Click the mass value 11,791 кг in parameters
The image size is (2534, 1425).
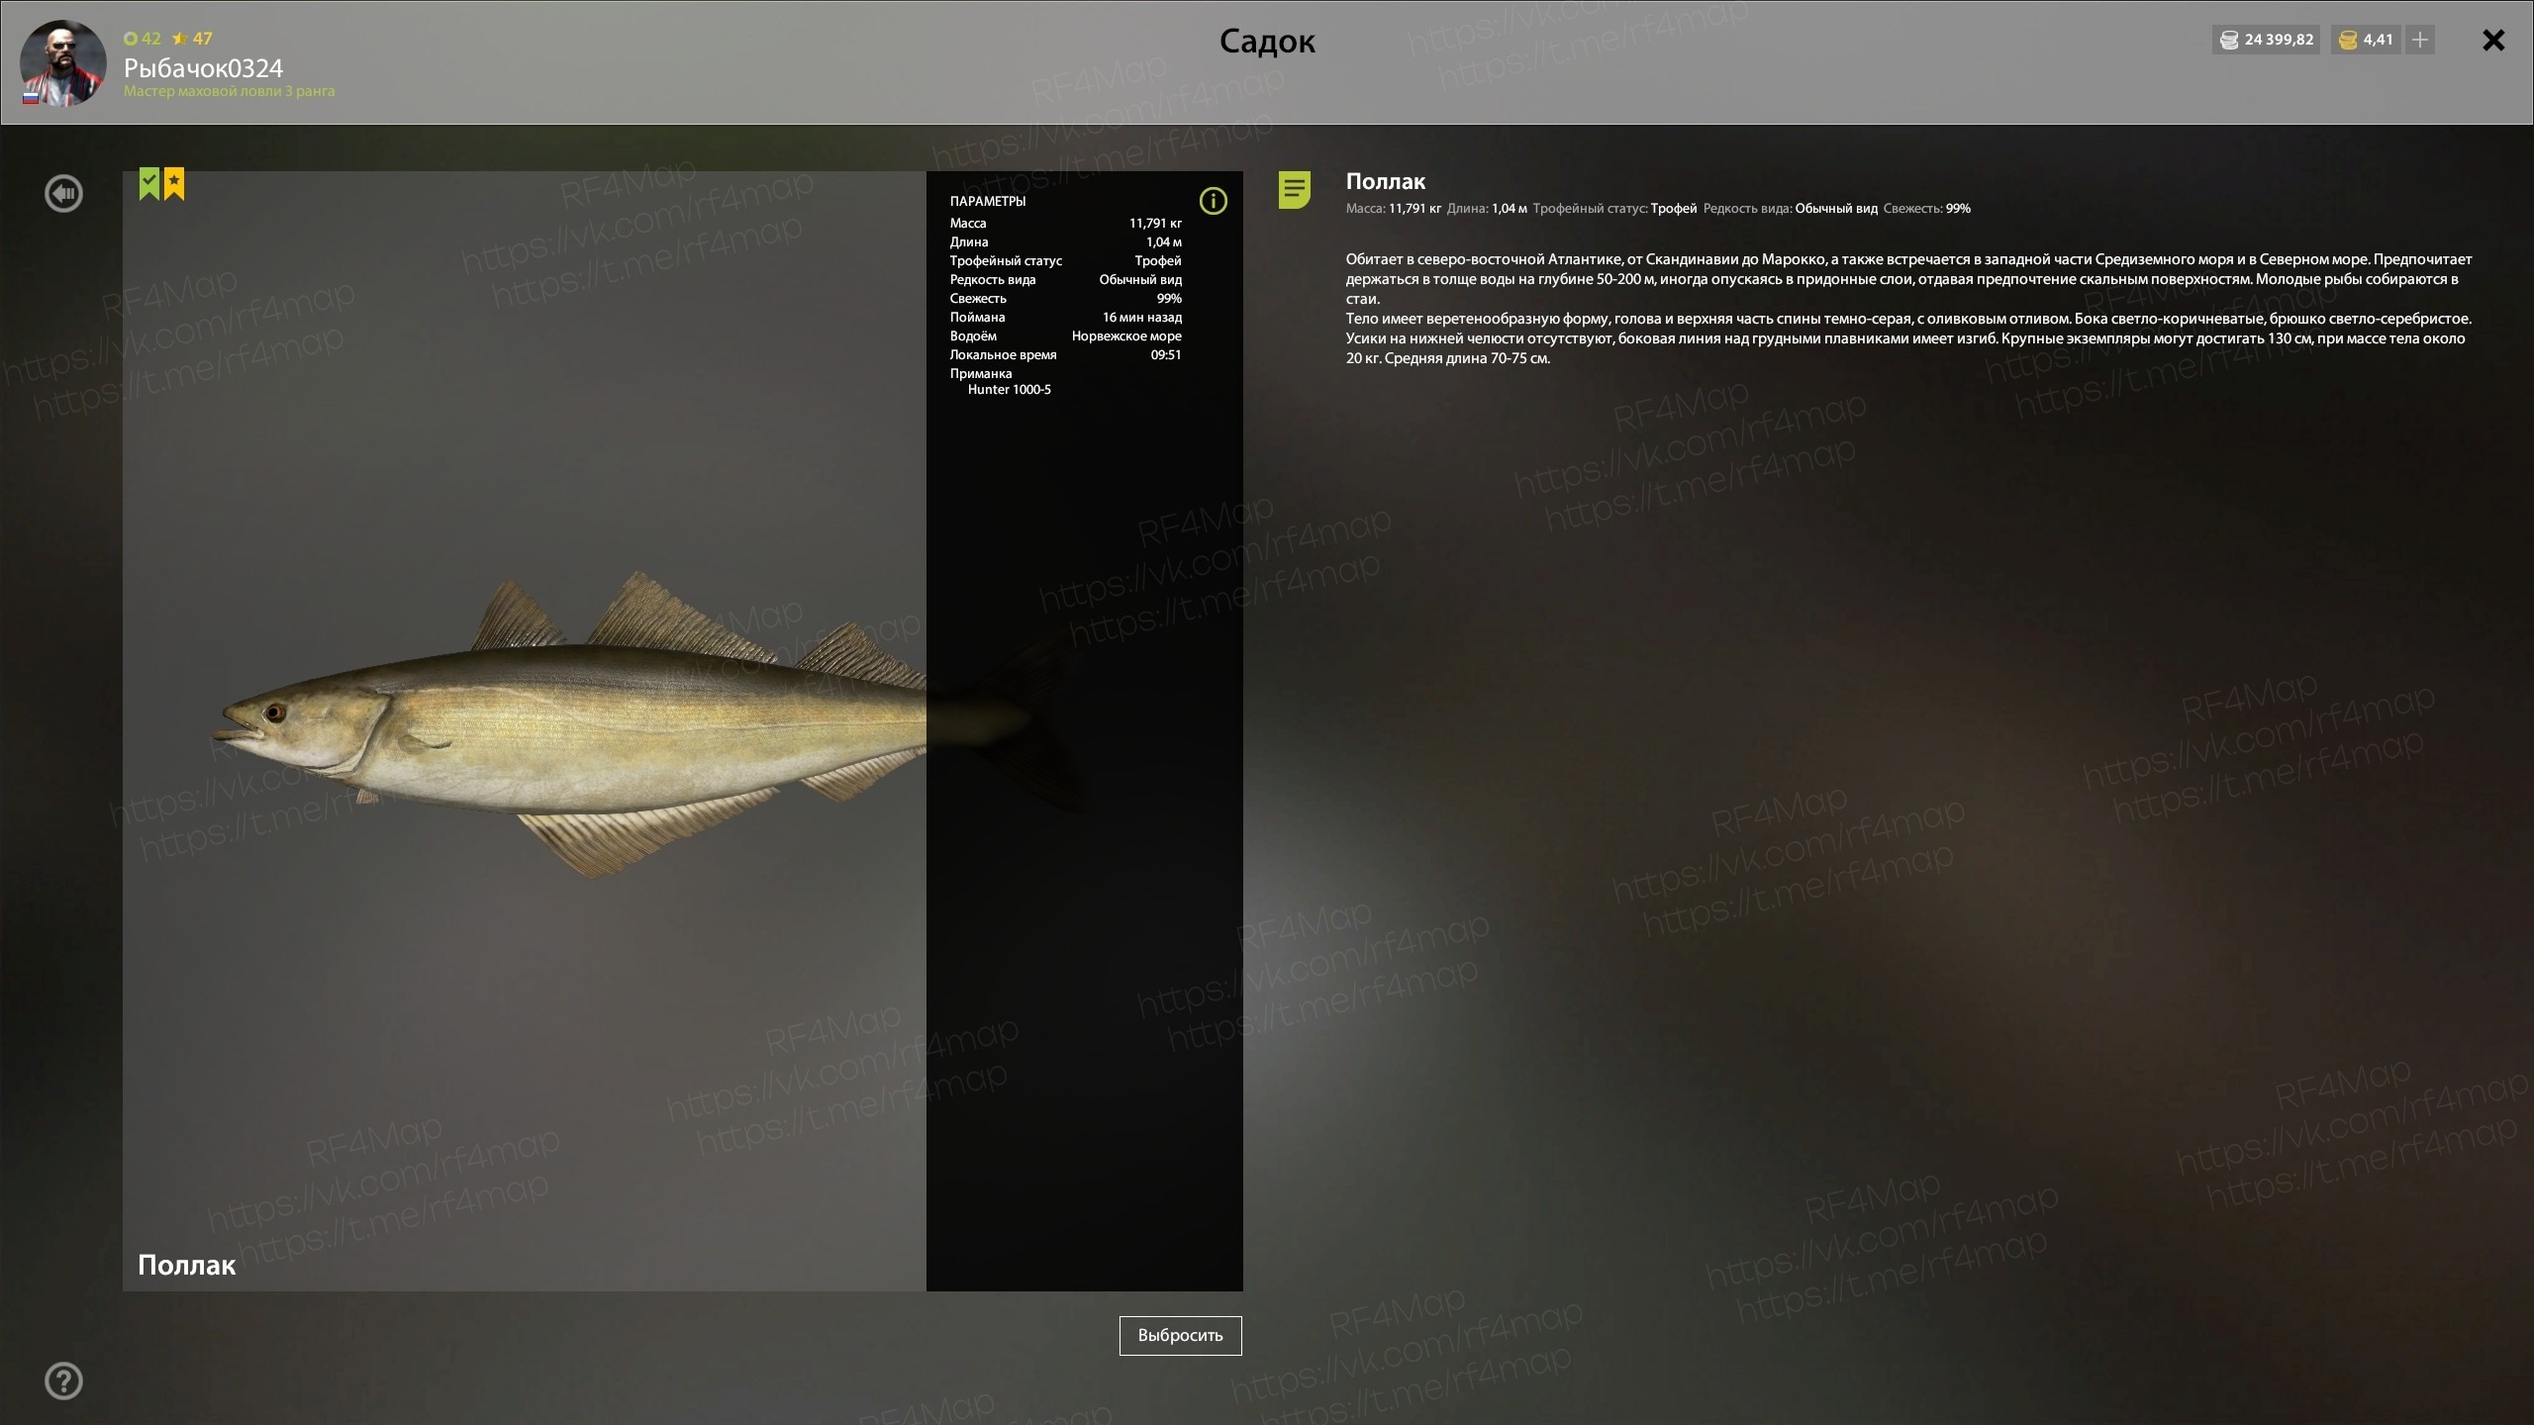pyautogui.click(x=1155, y=224)
